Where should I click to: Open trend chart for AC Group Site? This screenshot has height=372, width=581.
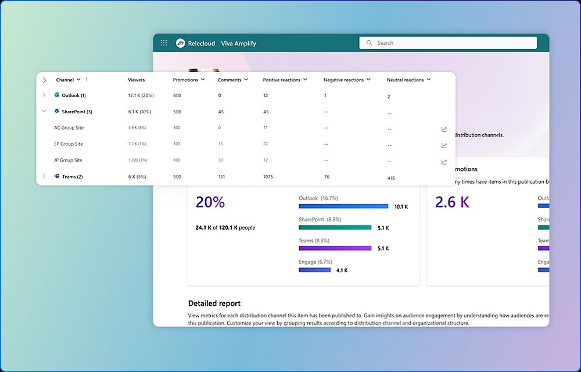point(444,129)
